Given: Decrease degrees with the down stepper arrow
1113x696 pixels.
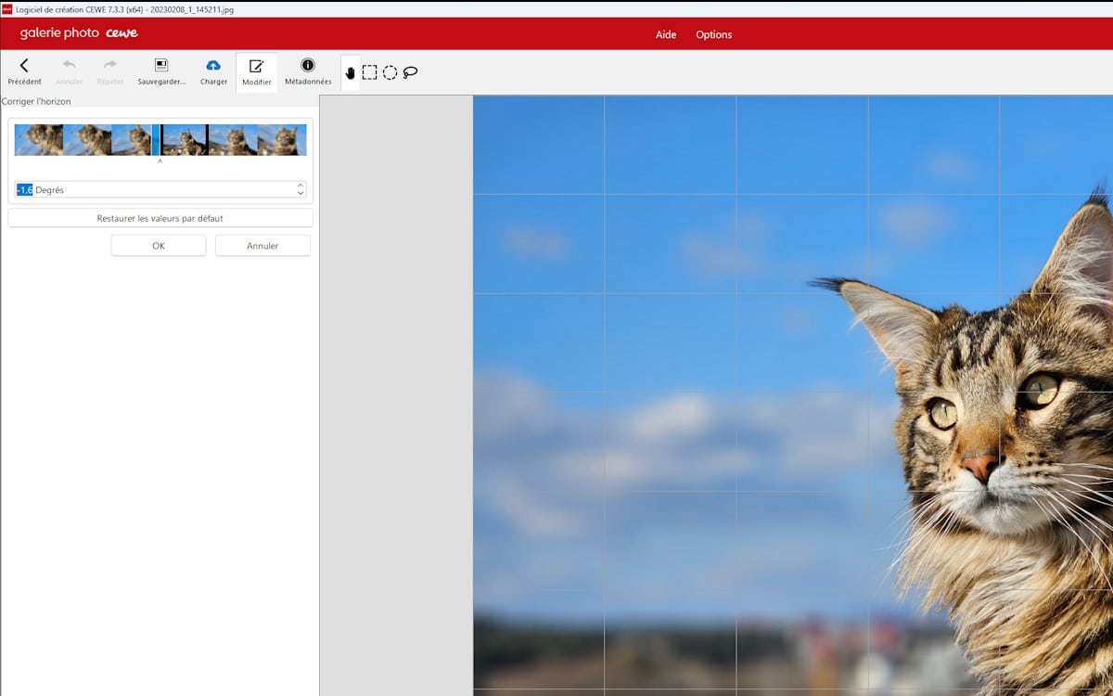Looking at the screenshot, I should click(x=301, y=193).
